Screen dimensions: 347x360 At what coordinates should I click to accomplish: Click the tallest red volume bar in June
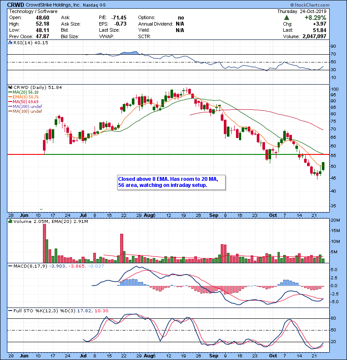coord(45,243)
